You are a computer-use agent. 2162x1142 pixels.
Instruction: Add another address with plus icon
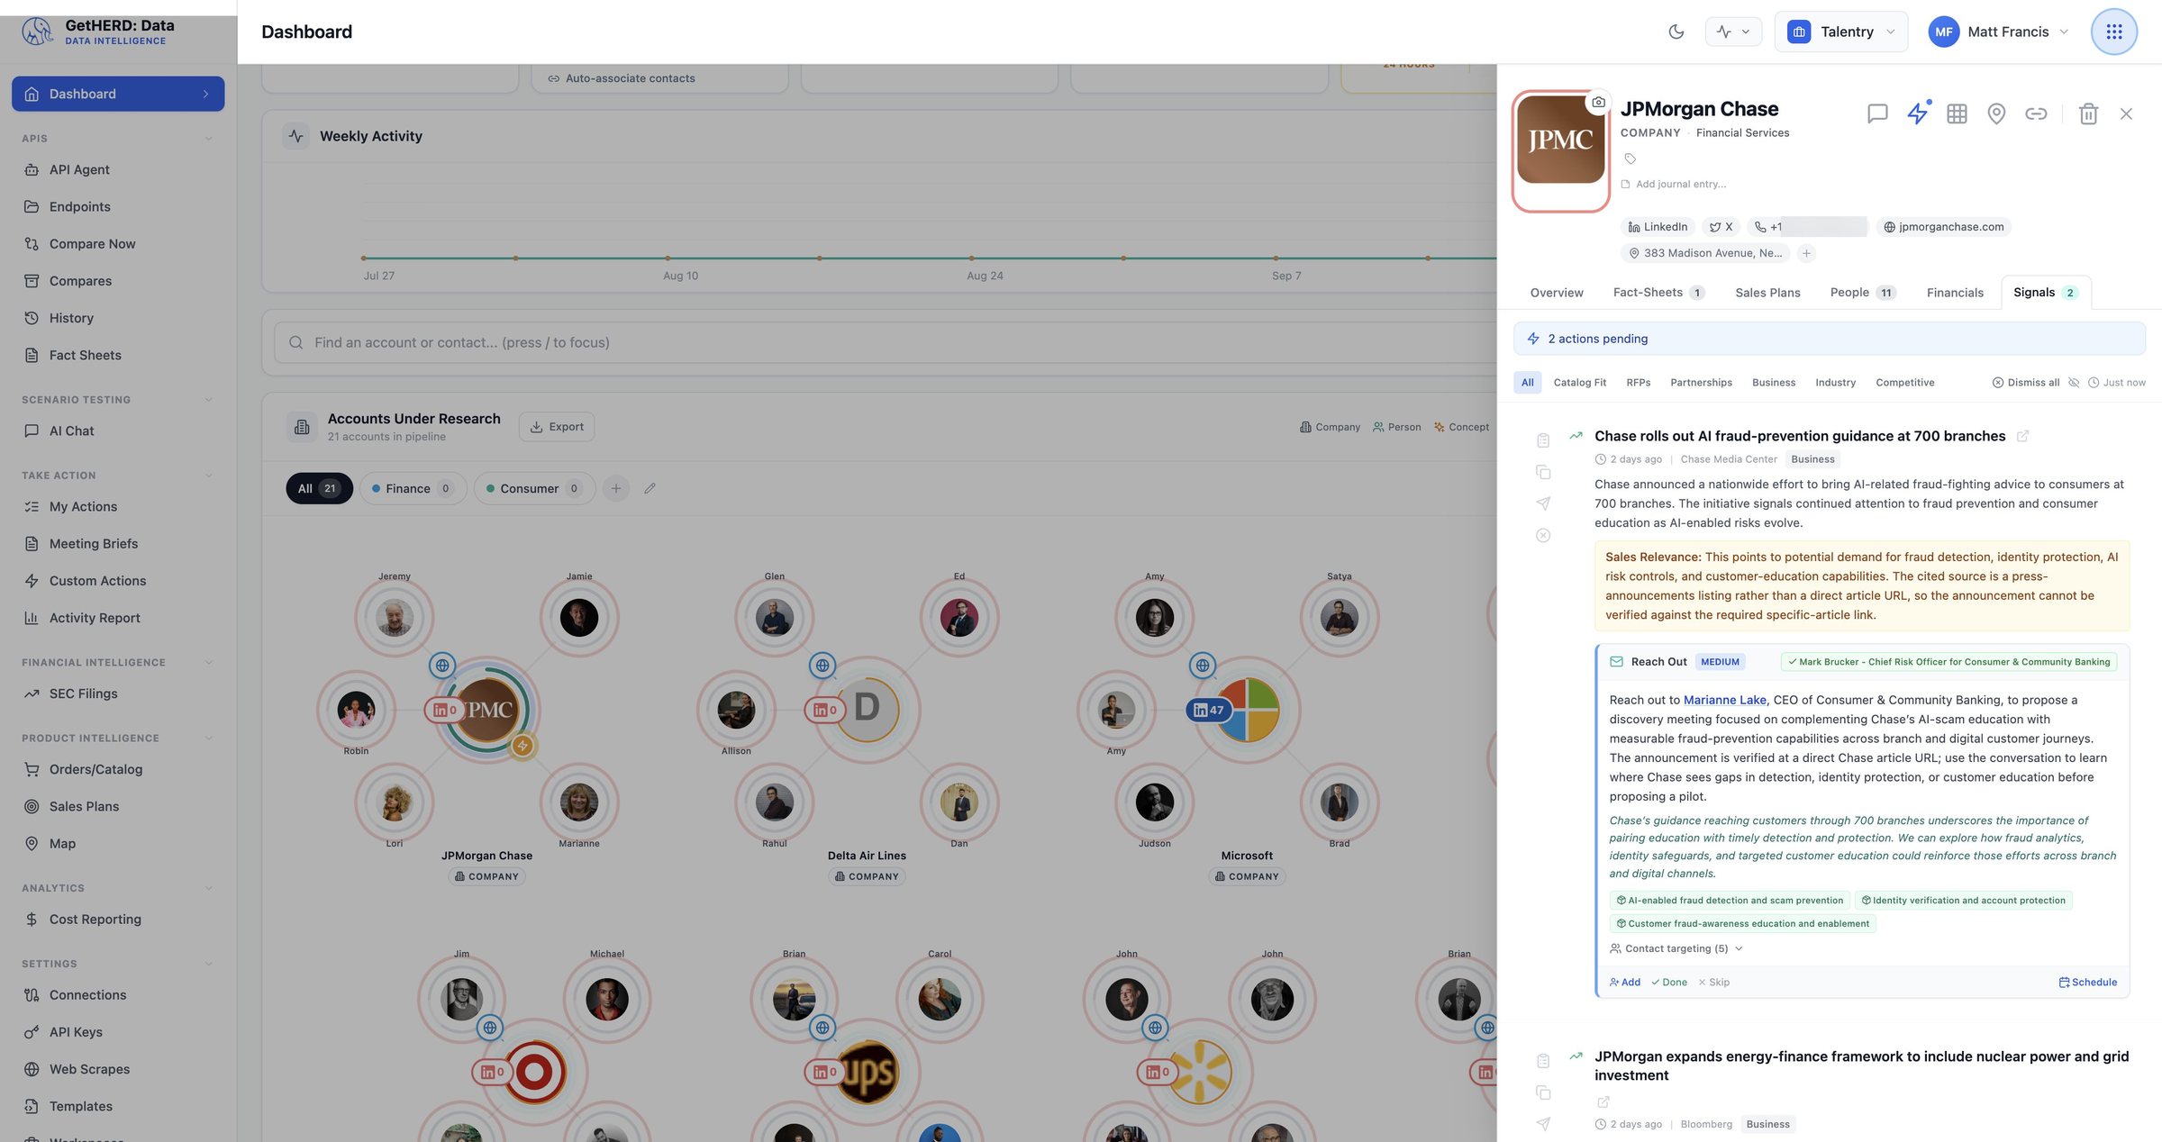coord(1806,253)
